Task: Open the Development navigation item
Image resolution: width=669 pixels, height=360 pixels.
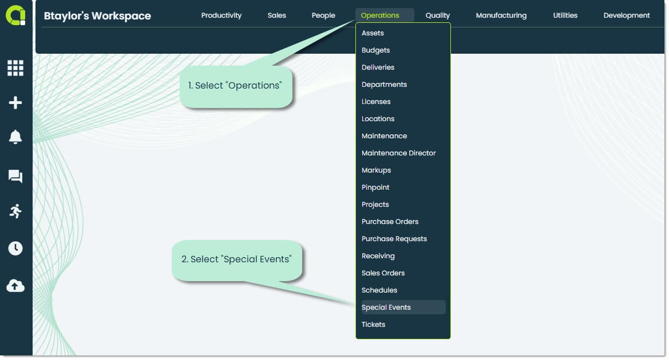Action: [626, 15]
